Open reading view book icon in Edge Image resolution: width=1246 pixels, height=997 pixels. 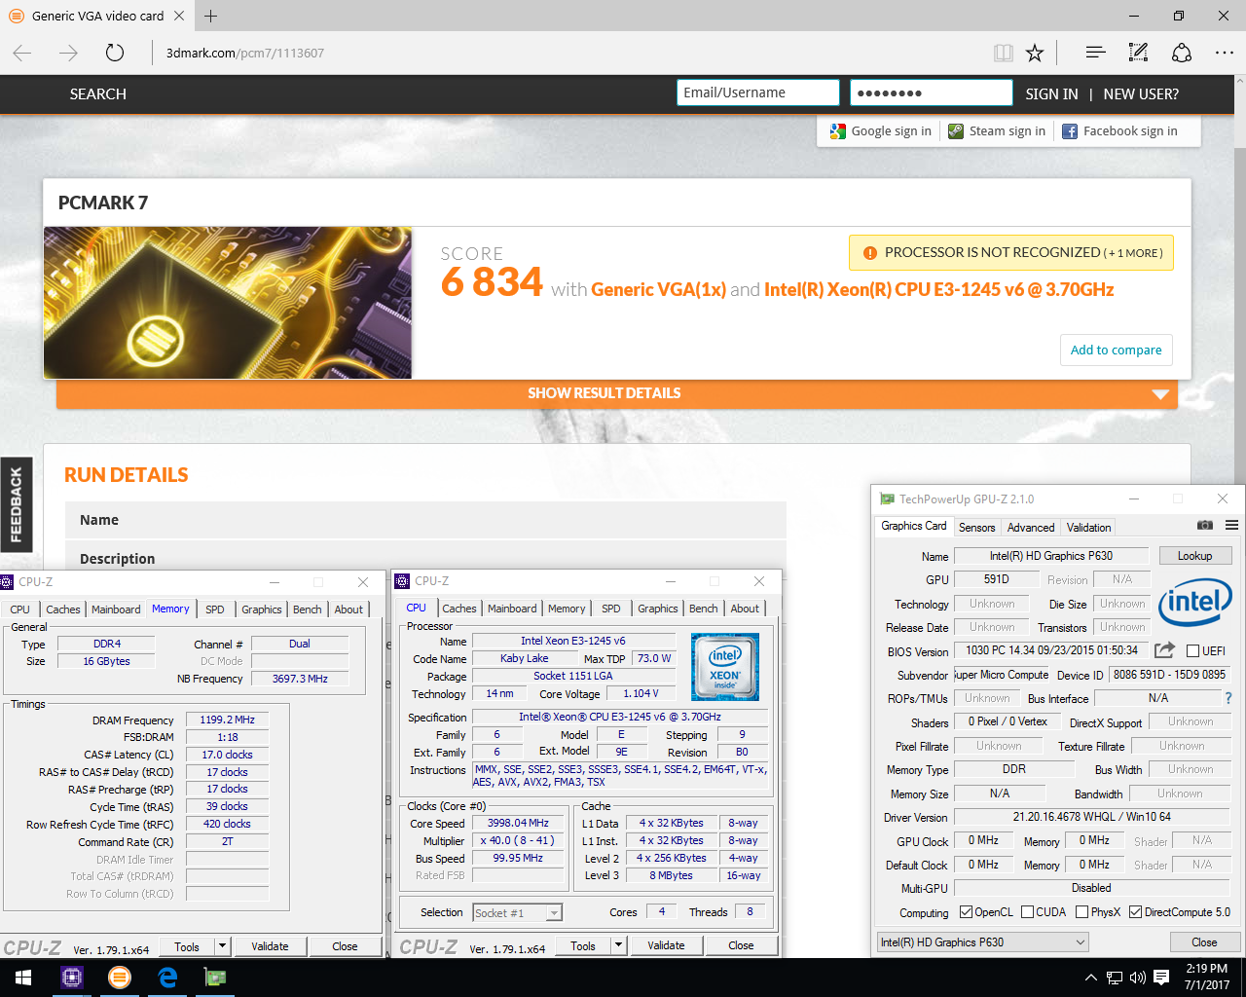pyautogui.click(x=1003, y=53)
